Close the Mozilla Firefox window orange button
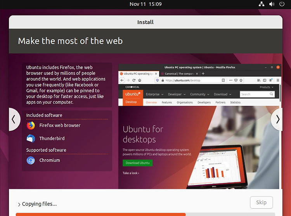Viewport: 291px width, 216px height. (x=278, y=67)
